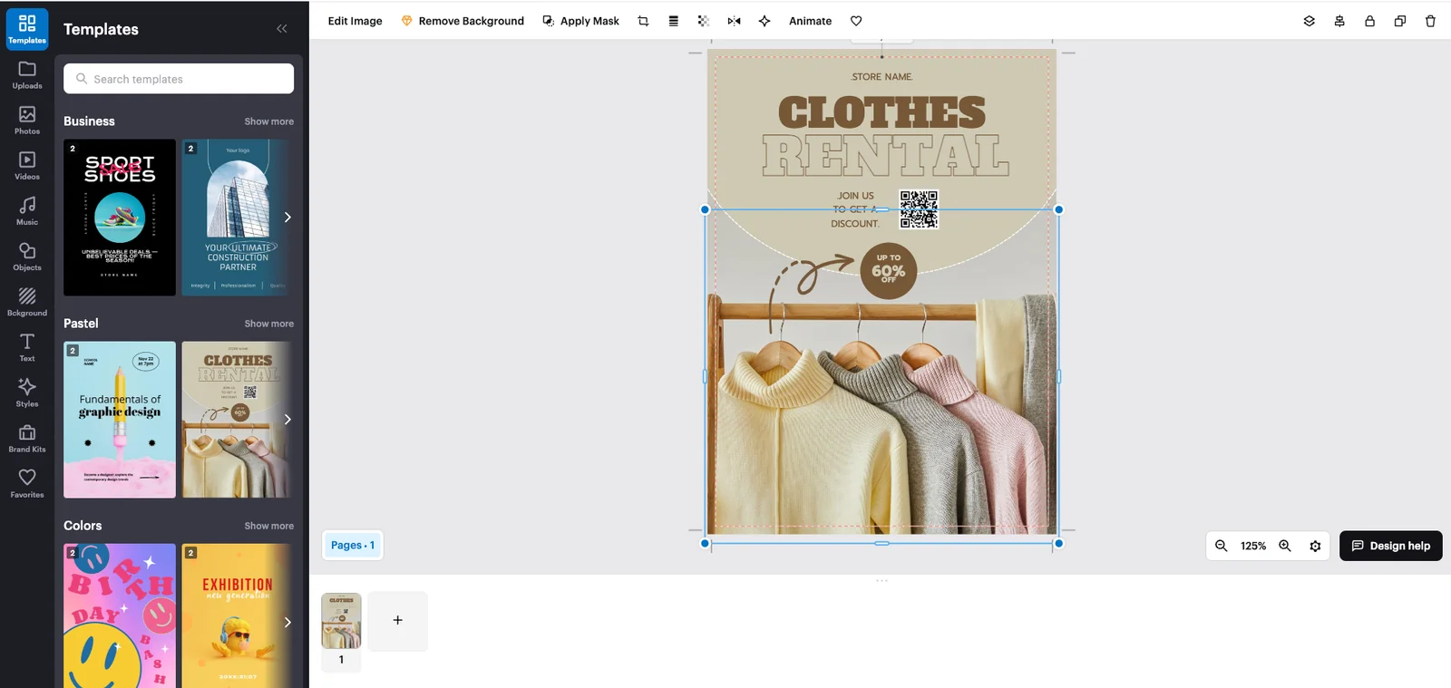This screenshot has width=1451, height=688.
Task: Advance the Colors templates carousel arrow
Action: click(287, 622)
